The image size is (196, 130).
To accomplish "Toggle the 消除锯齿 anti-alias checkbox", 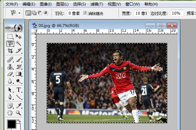I will coord(85,13).
